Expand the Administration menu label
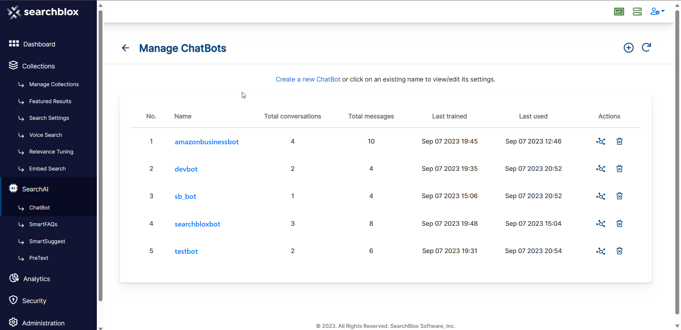Image resolution: width=681 pixels, height=330 pixels. click(x=43, y=323)
